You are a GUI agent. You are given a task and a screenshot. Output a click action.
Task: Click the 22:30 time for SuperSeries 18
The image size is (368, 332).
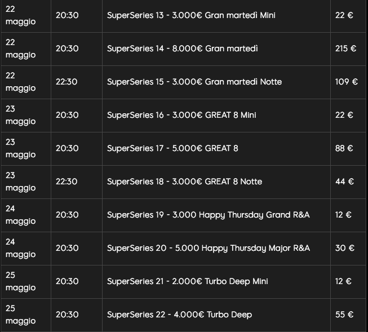coord(66,182)
